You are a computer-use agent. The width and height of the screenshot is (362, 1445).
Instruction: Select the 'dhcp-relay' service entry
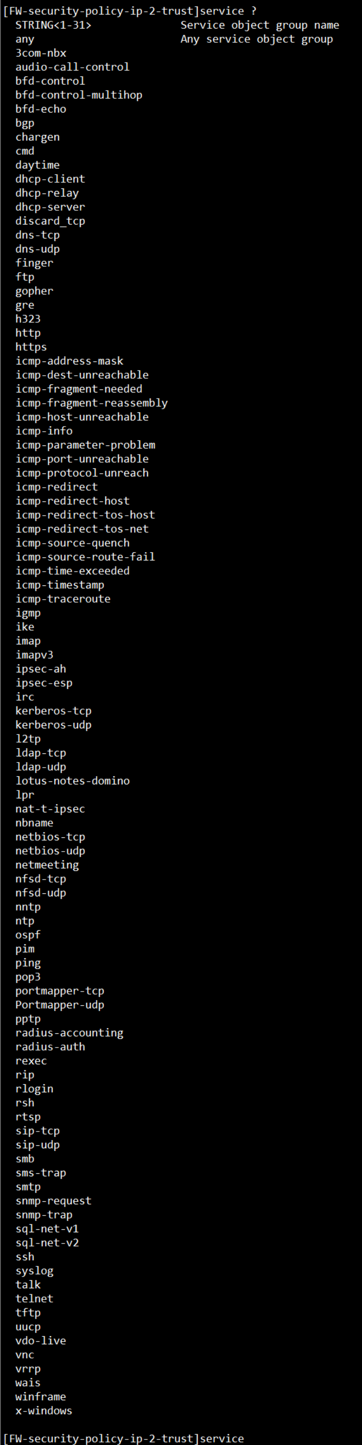click(x=47, y=193)
